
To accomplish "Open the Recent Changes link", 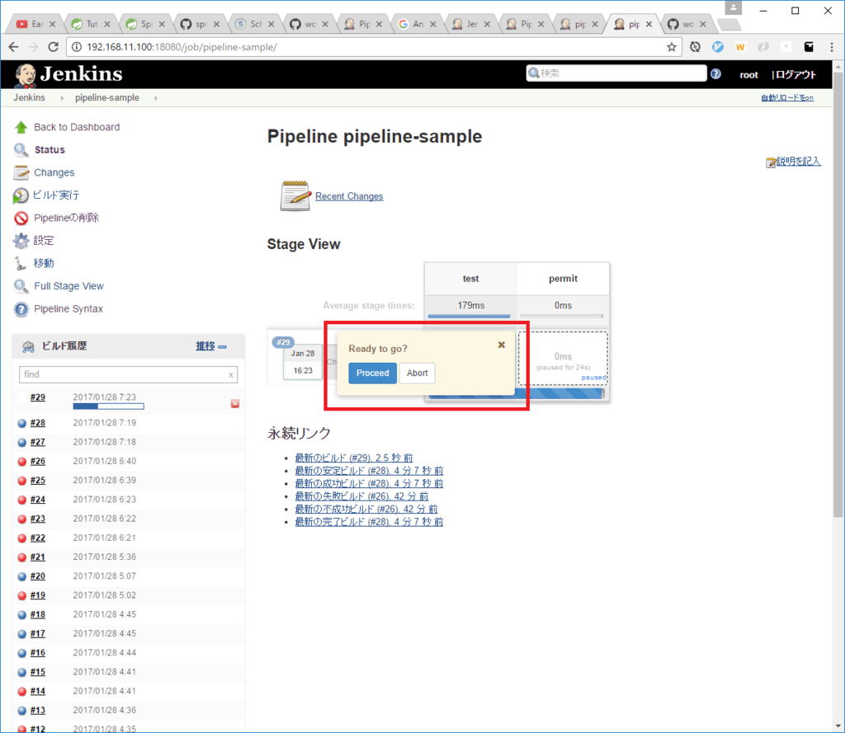I will tap(349, 196).
